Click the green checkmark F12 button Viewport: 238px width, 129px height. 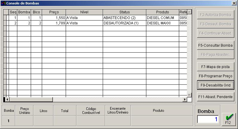(229, 119)
